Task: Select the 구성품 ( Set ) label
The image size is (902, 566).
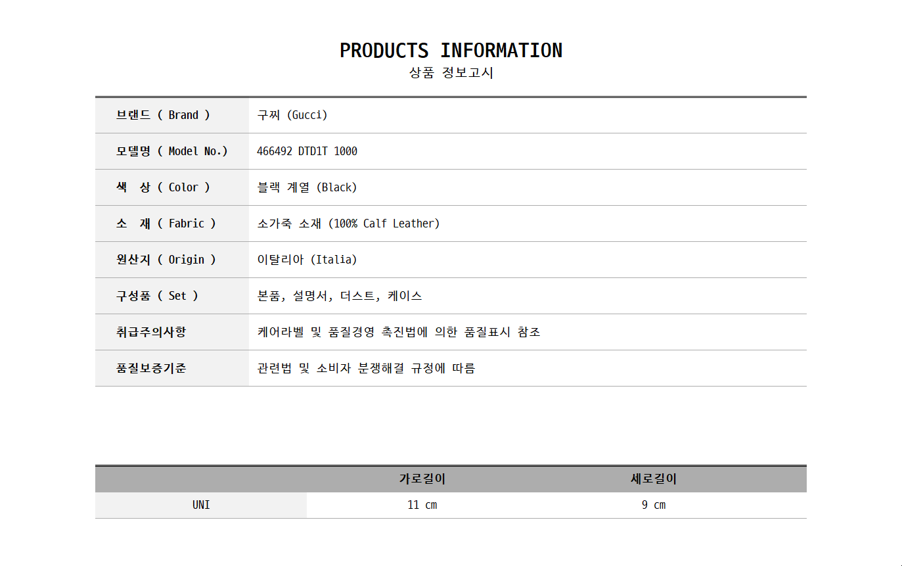Action: click(157, 296)
